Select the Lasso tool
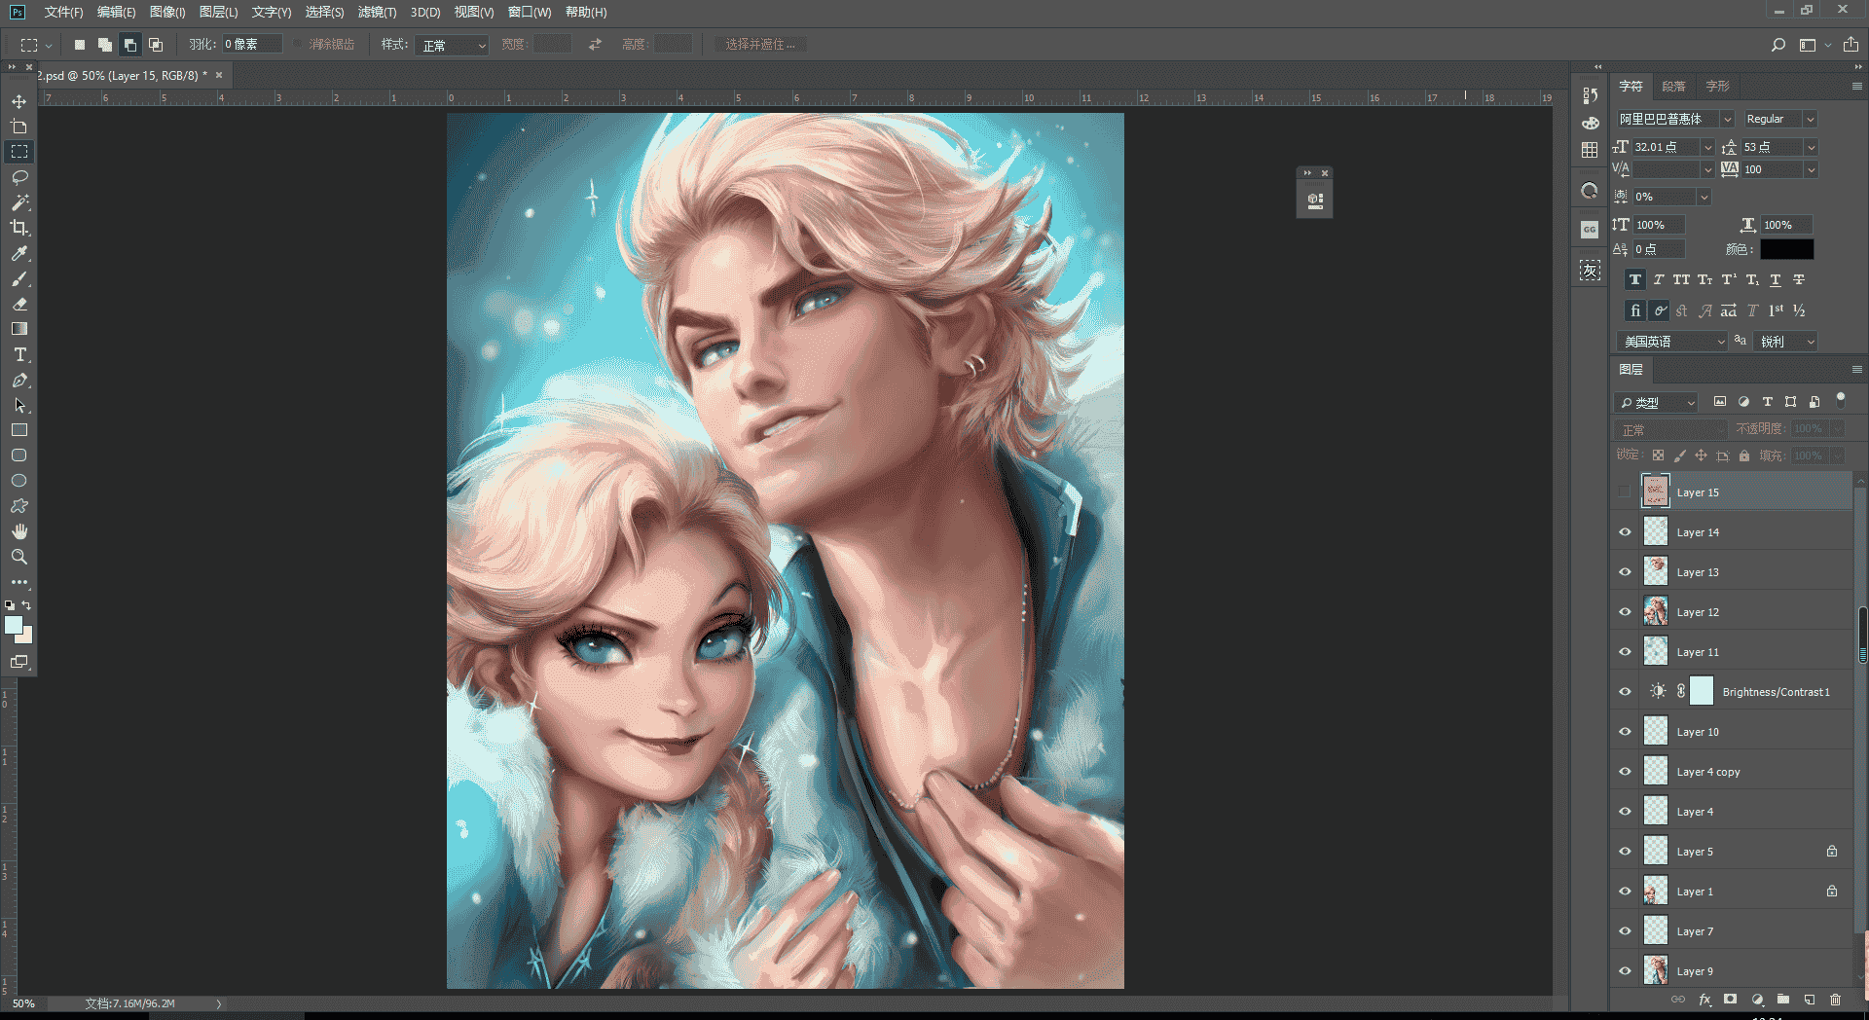Viewport: 1869px width, 1020px height. (18, 177)
